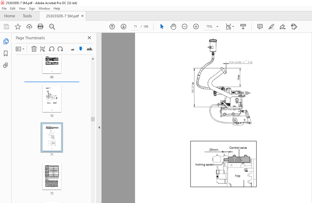Go to the previous page
This screenshot has height=203, width=312.
(x=112, y=27)
